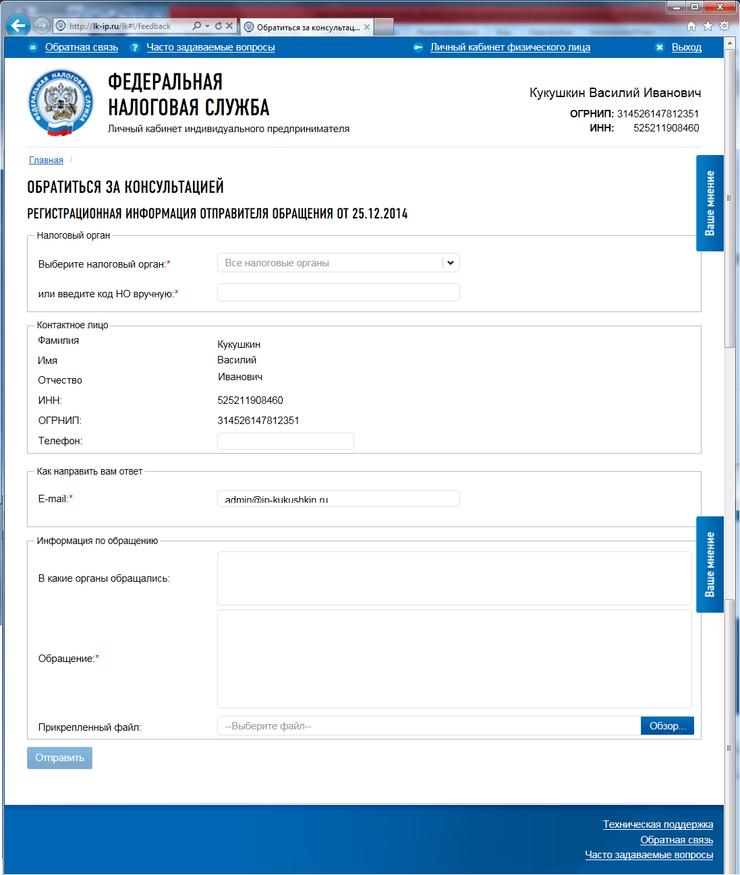
Task: Click the Federal Tax Service emblem logo
Action: [61, 102]
